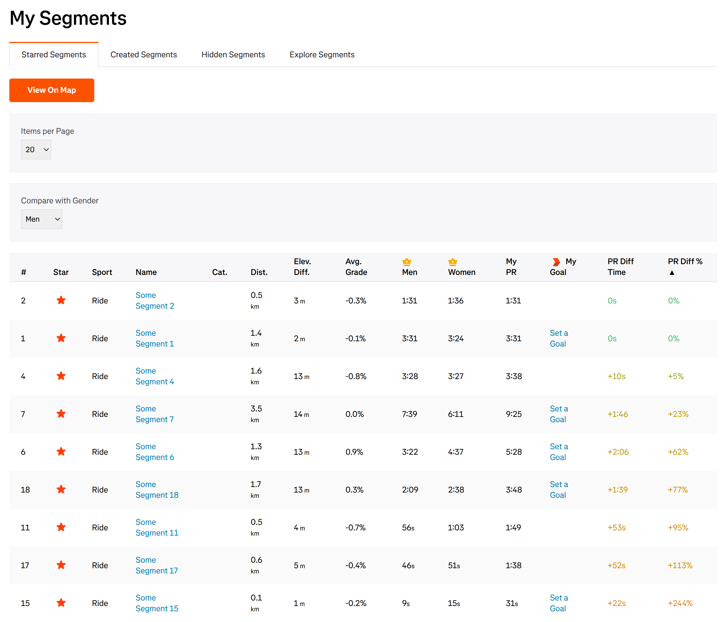Click the 6:11 Women time
The image size is (726, 622).
pyautogui.click(x=455, y=414)
